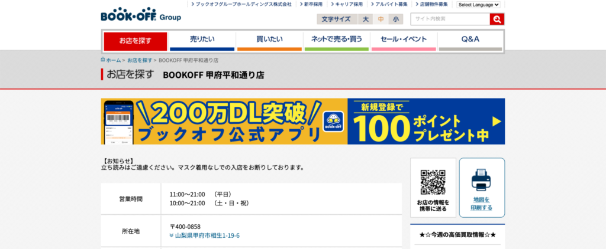Click ホーム in the breadcrumb
The image size is (606, 249).
pyautogui.click(x=113, y=60)
